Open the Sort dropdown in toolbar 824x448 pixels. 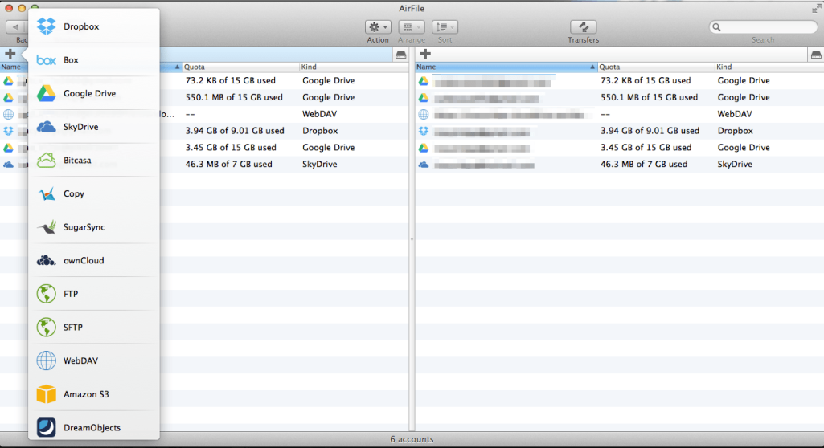pyautogui.click(x=445, y=26)
